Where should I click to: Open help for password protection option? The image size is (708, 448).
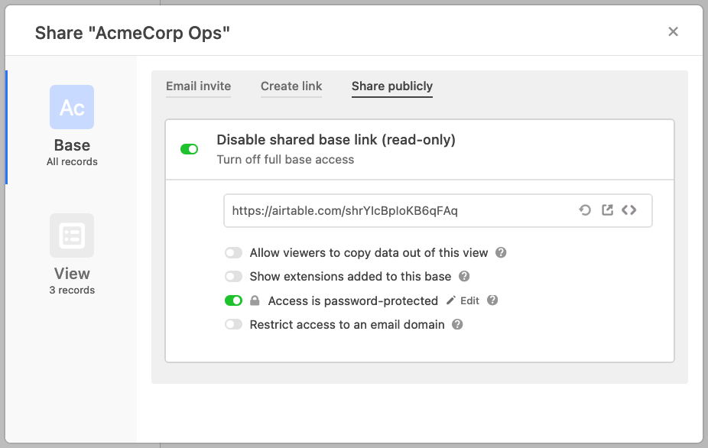(x=492, y=300)
